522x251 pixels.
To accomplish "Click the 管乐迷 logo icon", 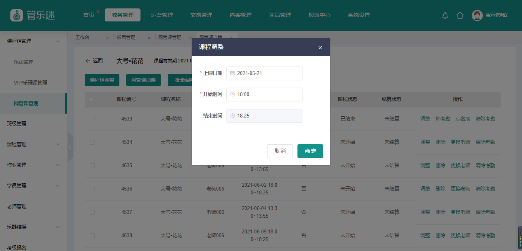I will [x=16, y=15].
